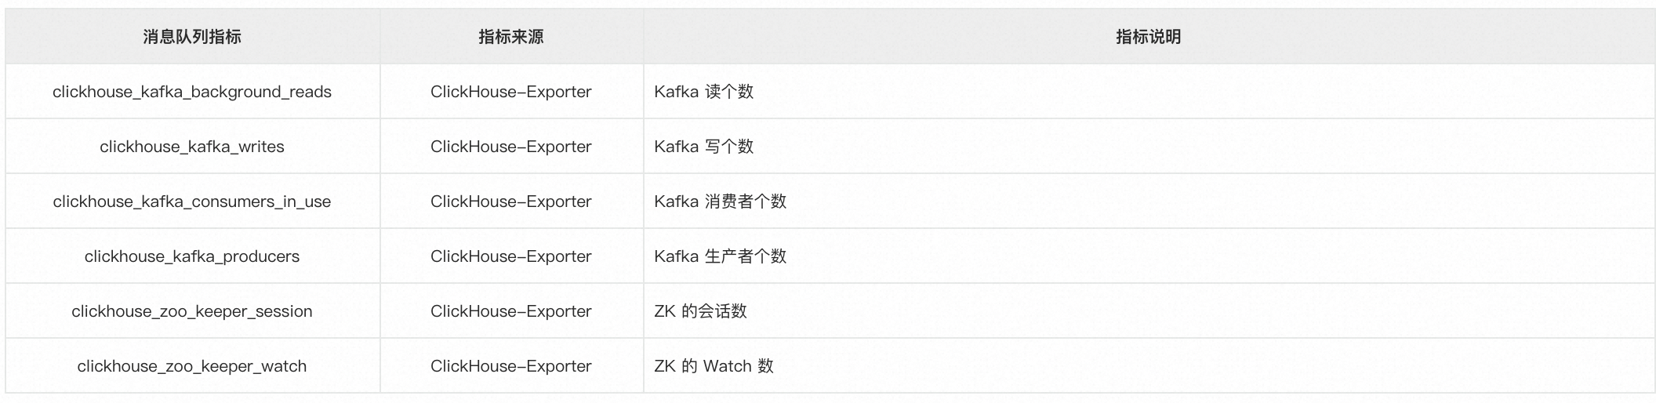Screen dimensions: 1656x403
Task: Select the clickhouse_kafka_background_reads metric cell
Action: pyautogui.click(x=192, y=92)
